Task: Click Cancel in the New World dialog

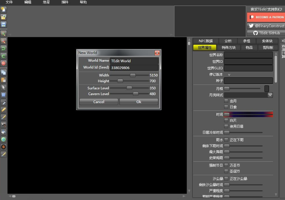Action: 99,102
